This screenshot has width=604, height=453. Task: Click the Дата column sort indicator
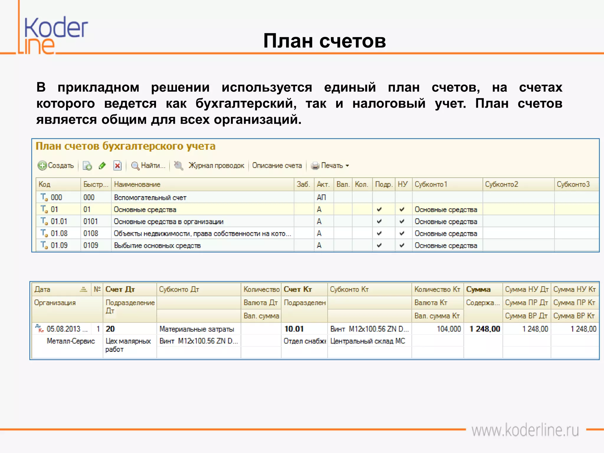coord(84,289)
